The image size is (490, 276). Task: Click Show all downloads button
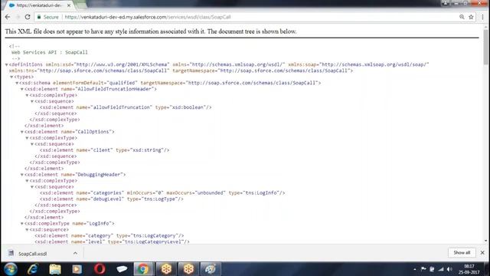point(462,252)
